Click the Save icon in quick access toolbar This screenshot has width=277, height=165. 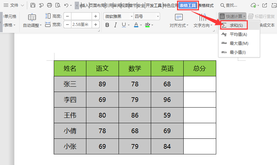[33, 5]
